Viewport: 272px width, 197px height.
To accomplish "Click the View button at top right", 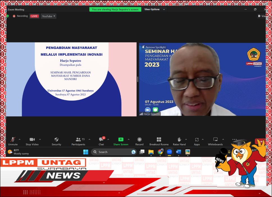I will (262, 16).
